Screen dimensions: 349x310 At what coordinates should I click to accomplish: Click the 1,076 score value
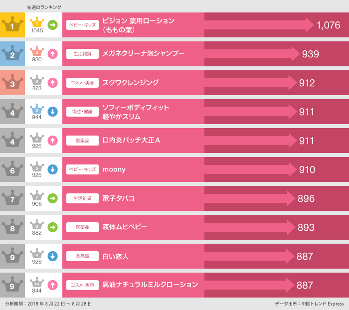coord(328,25)
